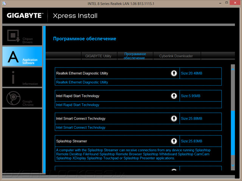Switch to the Cyberlink Downloader tab

point(177,56)
